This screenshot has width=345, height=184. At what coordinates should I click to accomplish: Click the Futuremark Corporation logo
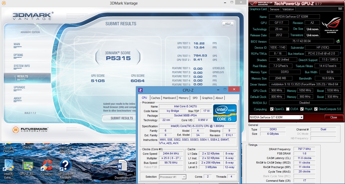tap(30, 130)
